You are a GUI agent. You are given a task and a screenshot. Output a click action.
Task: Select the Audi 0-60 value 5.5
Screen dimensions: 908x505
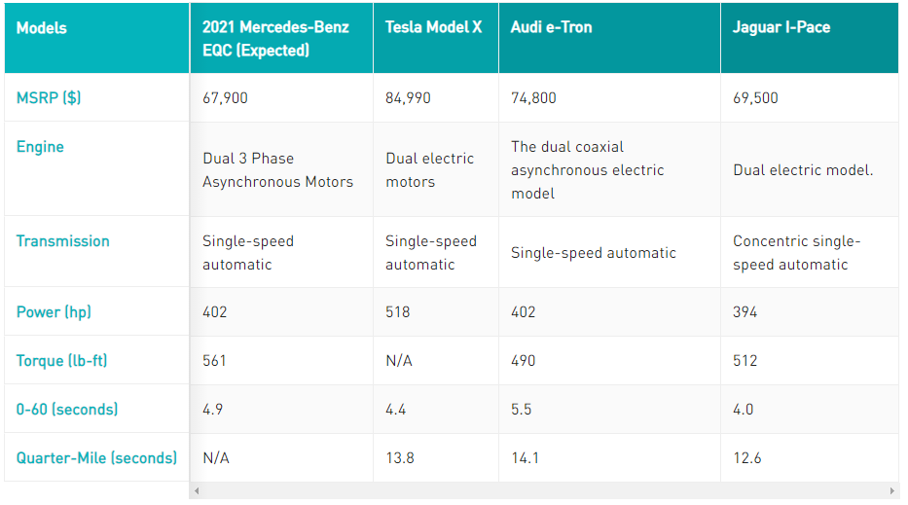(x=521, y=410)
